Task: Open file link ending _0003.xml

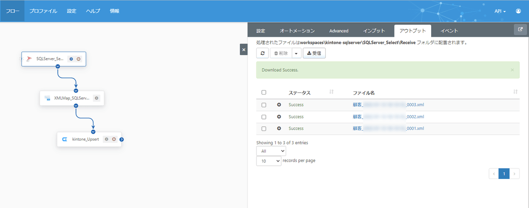Action: [x=388, y=105]
